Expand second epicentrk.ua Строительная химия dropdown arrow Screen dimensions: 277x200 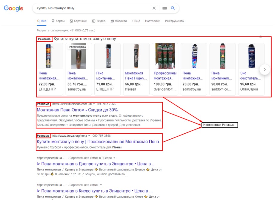click(x=101, y=185)
